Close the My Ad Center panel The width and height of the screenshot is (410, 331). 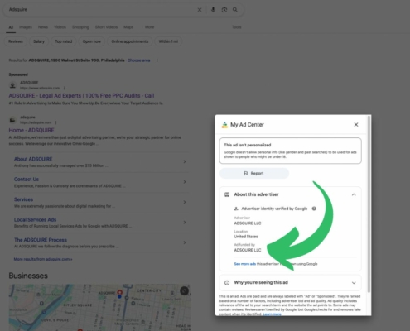[356, 125]
